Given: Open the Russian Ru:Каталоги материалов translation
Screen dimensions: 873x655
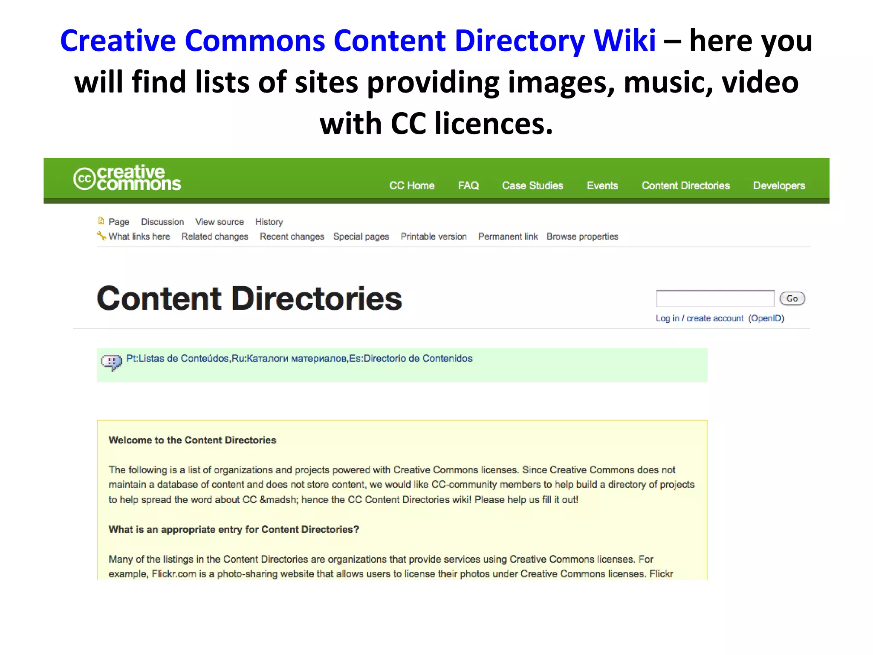Looking at the screenshot, I should point(289,358).
